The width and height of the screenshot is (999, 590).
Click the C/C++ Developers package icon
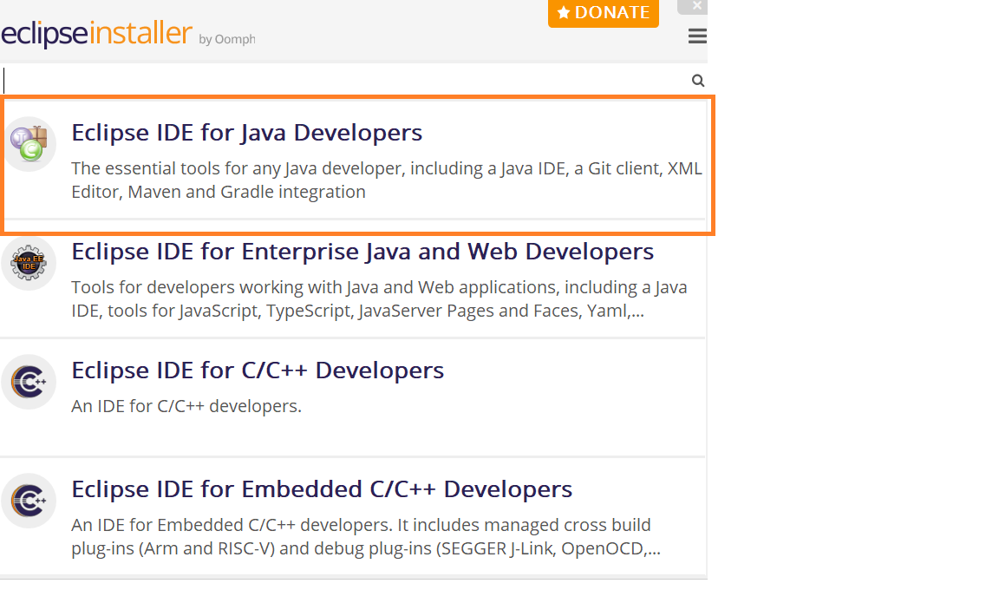(x=29, y=382)
